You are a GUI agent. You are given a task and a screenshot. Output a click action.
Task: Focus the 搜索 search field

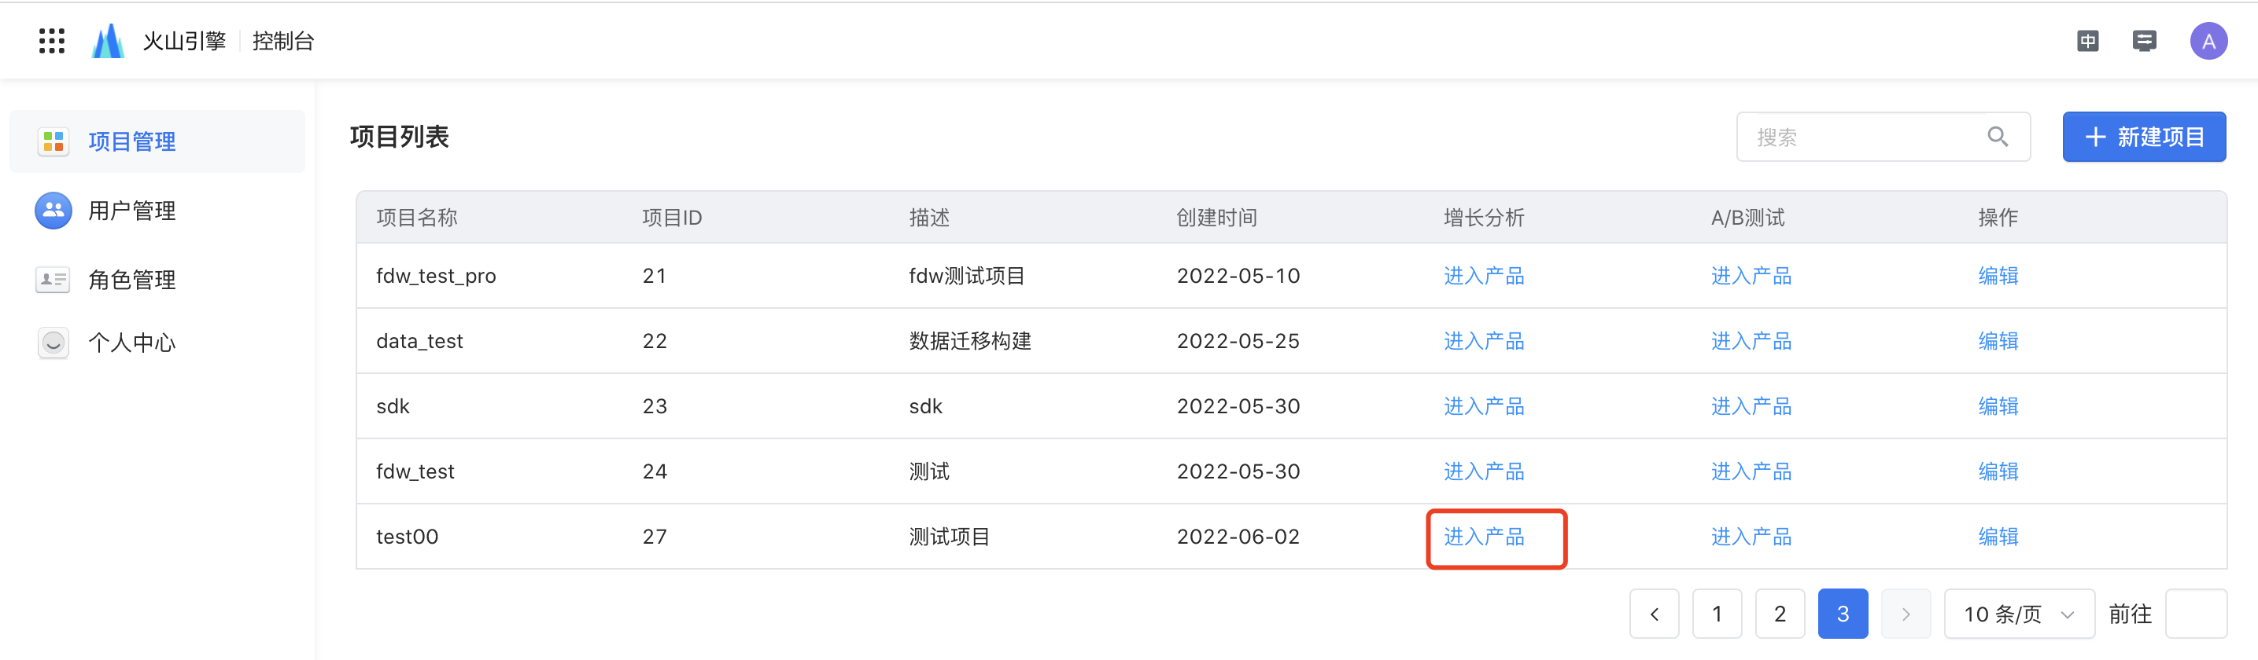(x=1883, y=137)
